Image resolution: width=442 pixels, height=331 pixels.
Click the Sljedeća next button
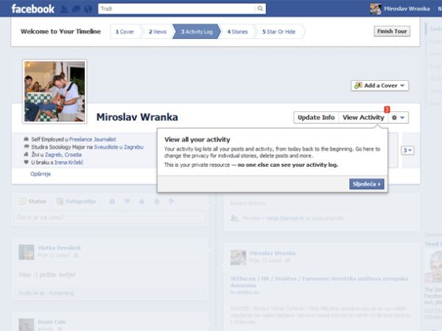[367, 184]
